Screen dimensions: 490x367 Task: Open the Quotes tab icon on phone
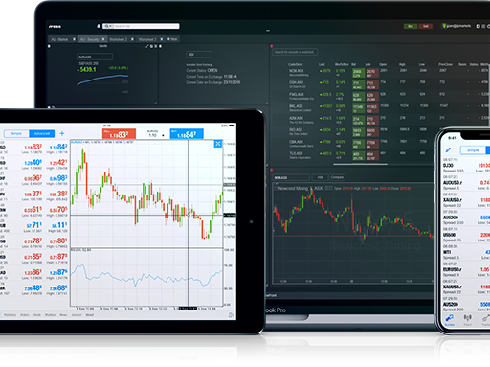pos(450,319)
